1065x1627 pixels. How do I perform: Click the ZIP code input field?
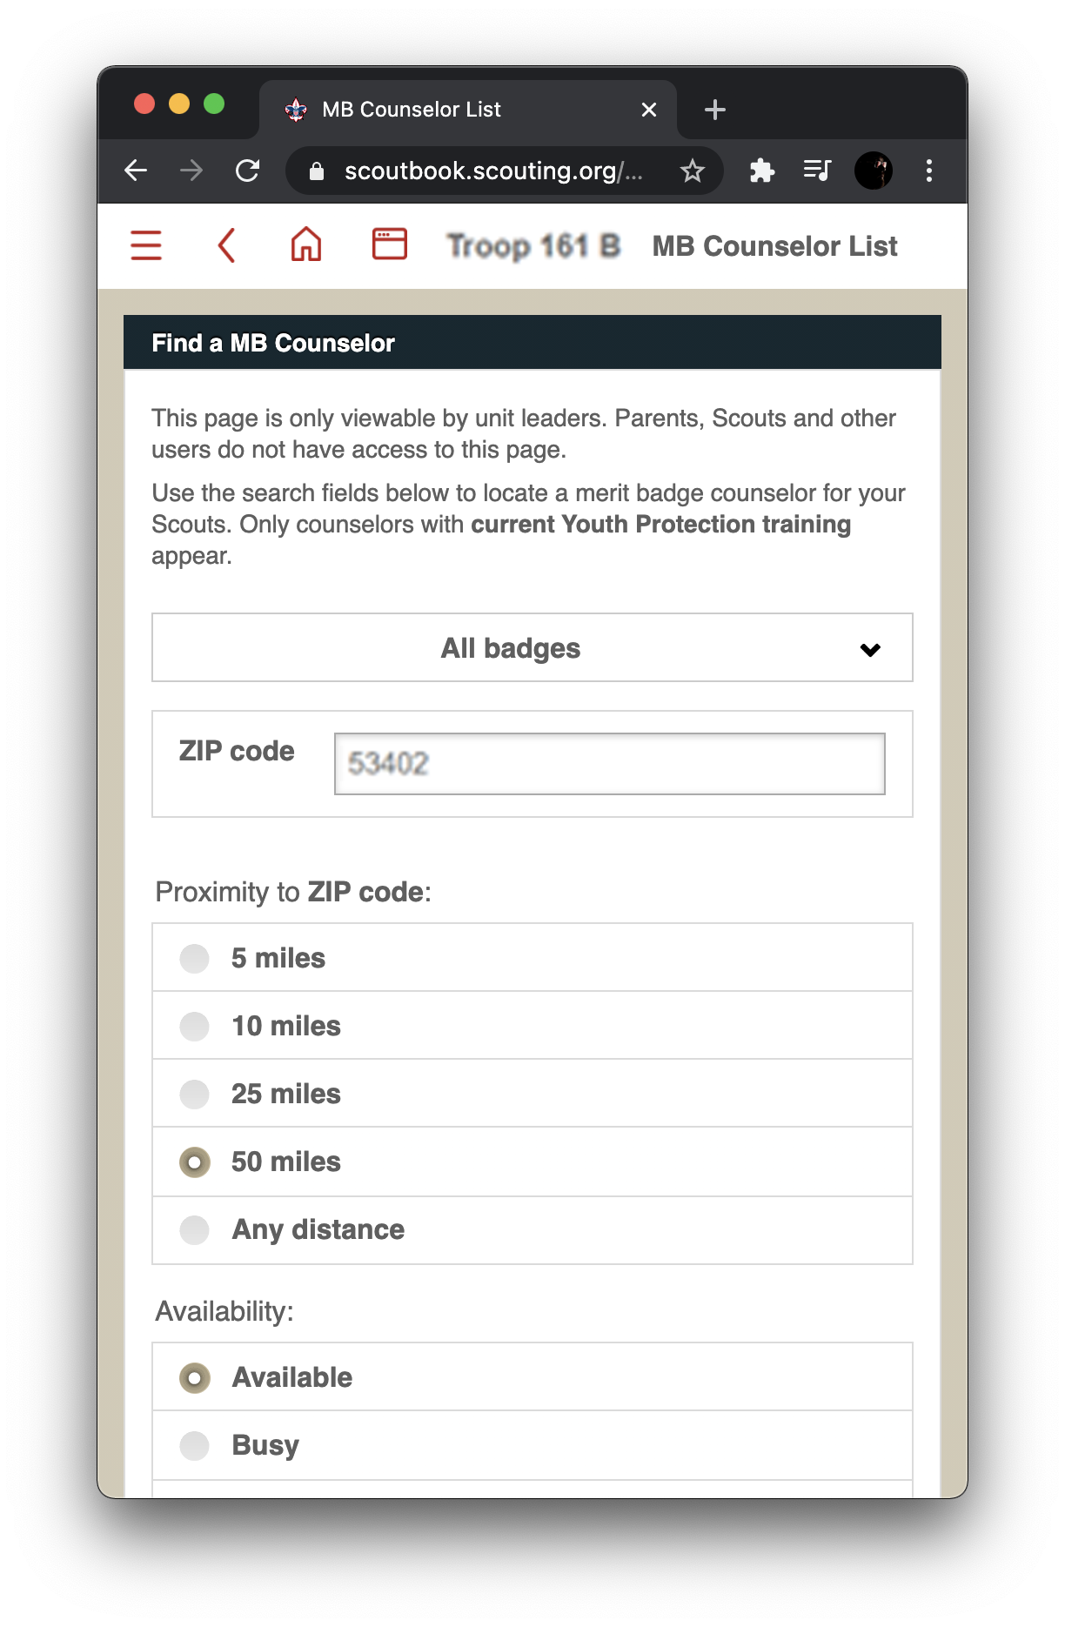click(x=610, y=764)
